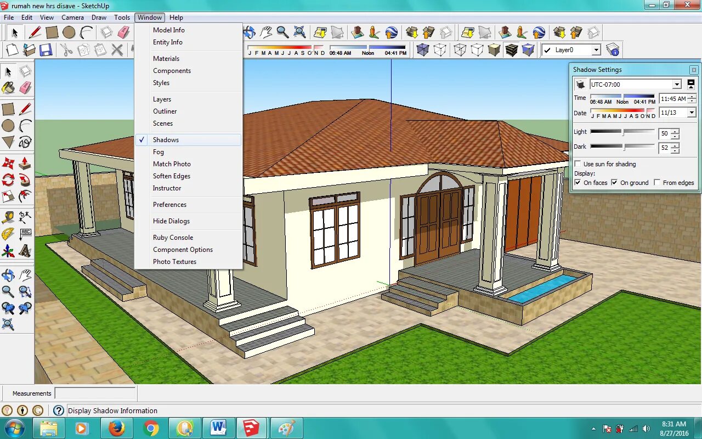The width and height of the screenshot is (702, 439).
Task: Select the Paint Bucket tool
Action: tap(8, 88)
